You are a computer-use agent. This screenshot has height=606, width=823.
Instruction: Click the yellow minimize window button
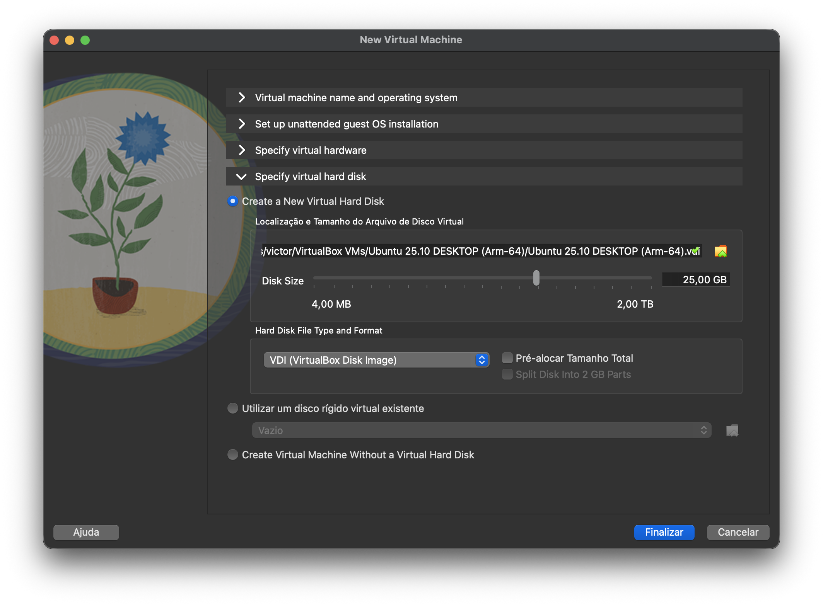coord(70,40)
